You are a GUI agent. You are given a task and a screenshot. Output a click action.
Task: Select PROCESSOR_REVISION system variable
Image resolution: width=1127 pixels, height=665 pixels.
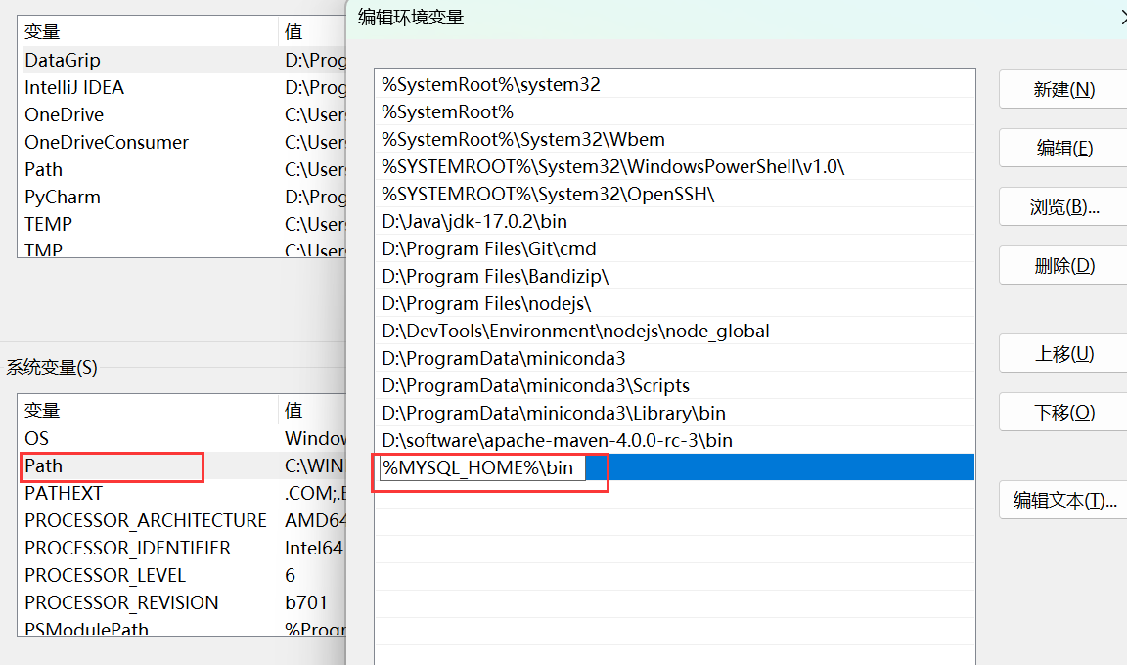pos(184,602)
